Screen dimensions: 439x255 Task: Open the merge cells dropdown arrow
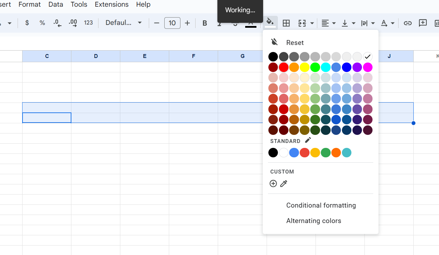(312, 23)
